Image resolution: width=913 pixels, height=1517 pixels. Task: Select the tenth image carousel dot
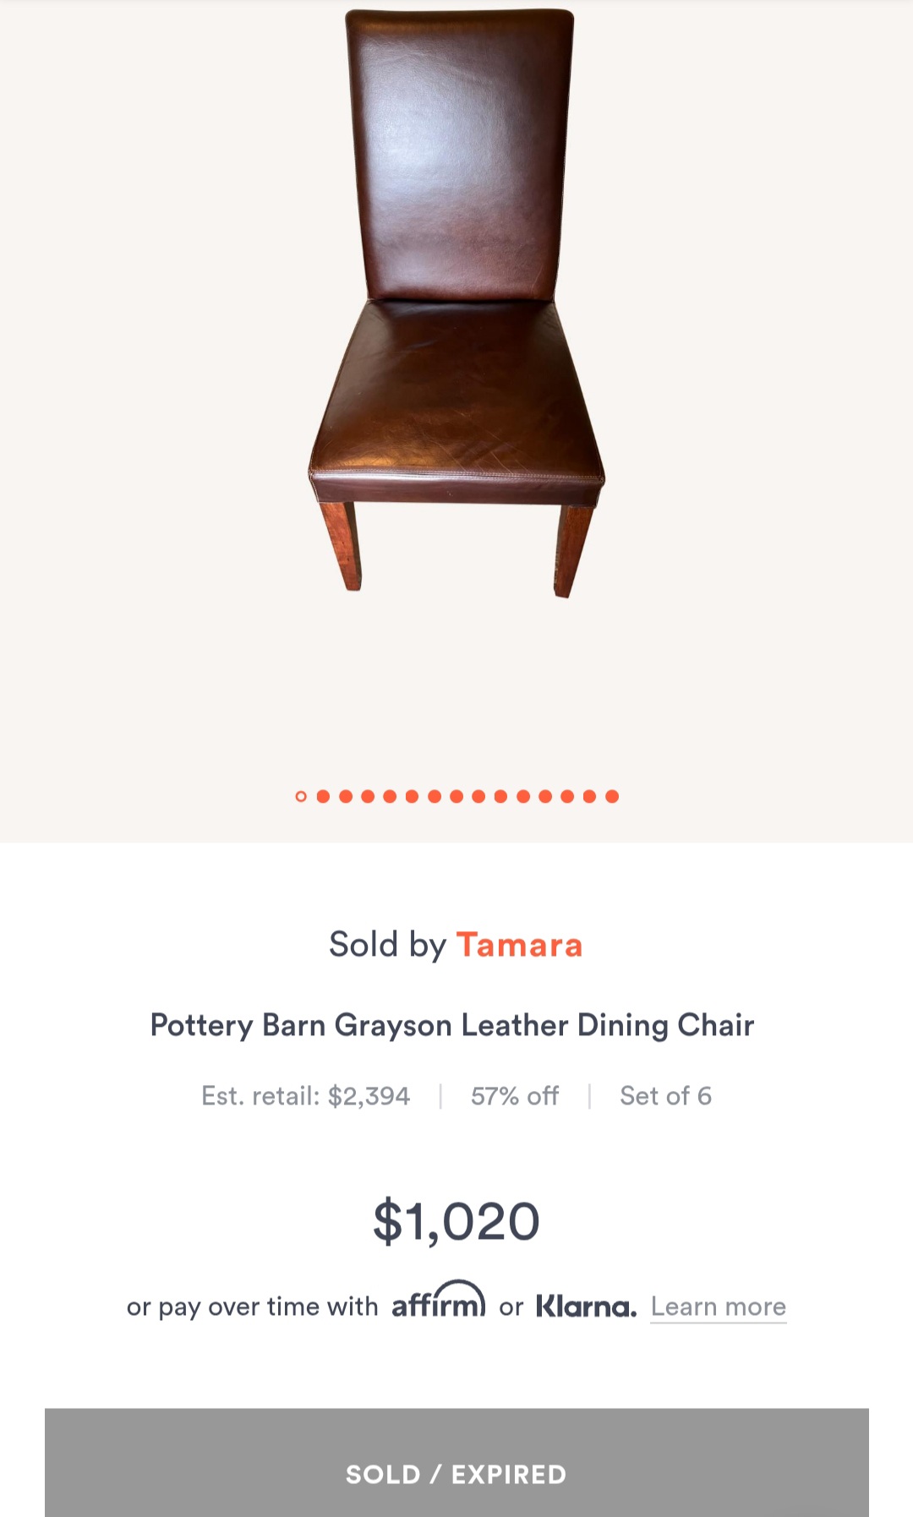point(500,796)
